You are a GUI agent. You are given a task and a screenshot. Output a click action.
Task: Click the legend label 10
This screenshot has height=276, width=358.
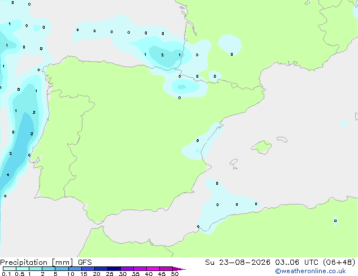[71, 274]
